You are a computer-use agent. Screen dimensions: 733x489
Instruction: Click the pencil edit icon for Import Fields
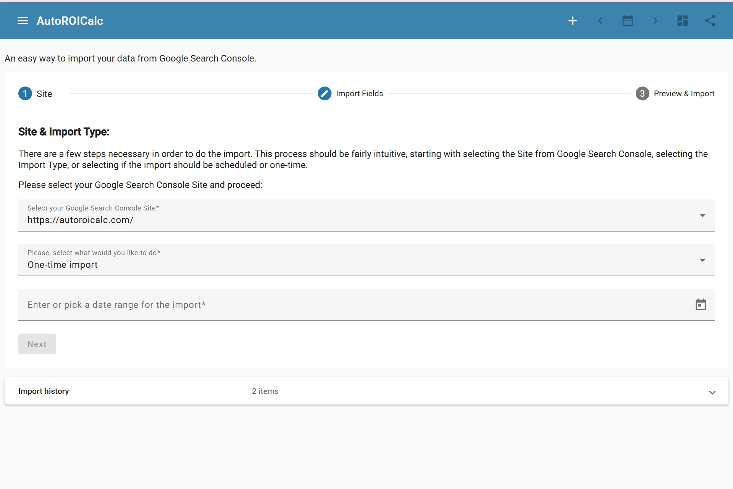tap(325, 94)
